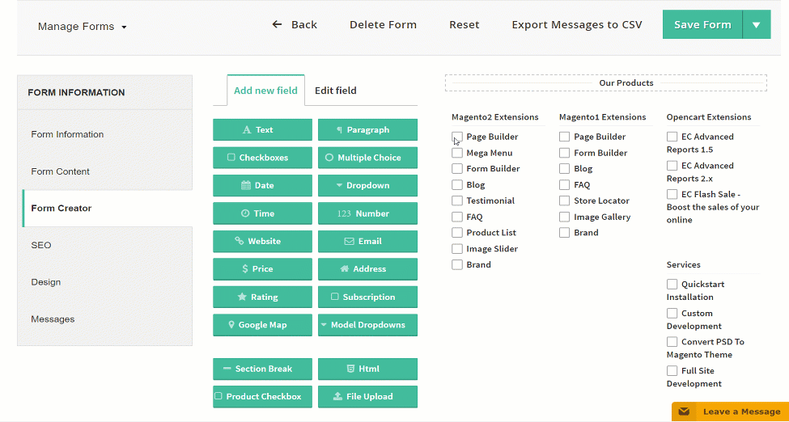789x422 pixels.
Task: Add a Website field
Action: (262, 242)
